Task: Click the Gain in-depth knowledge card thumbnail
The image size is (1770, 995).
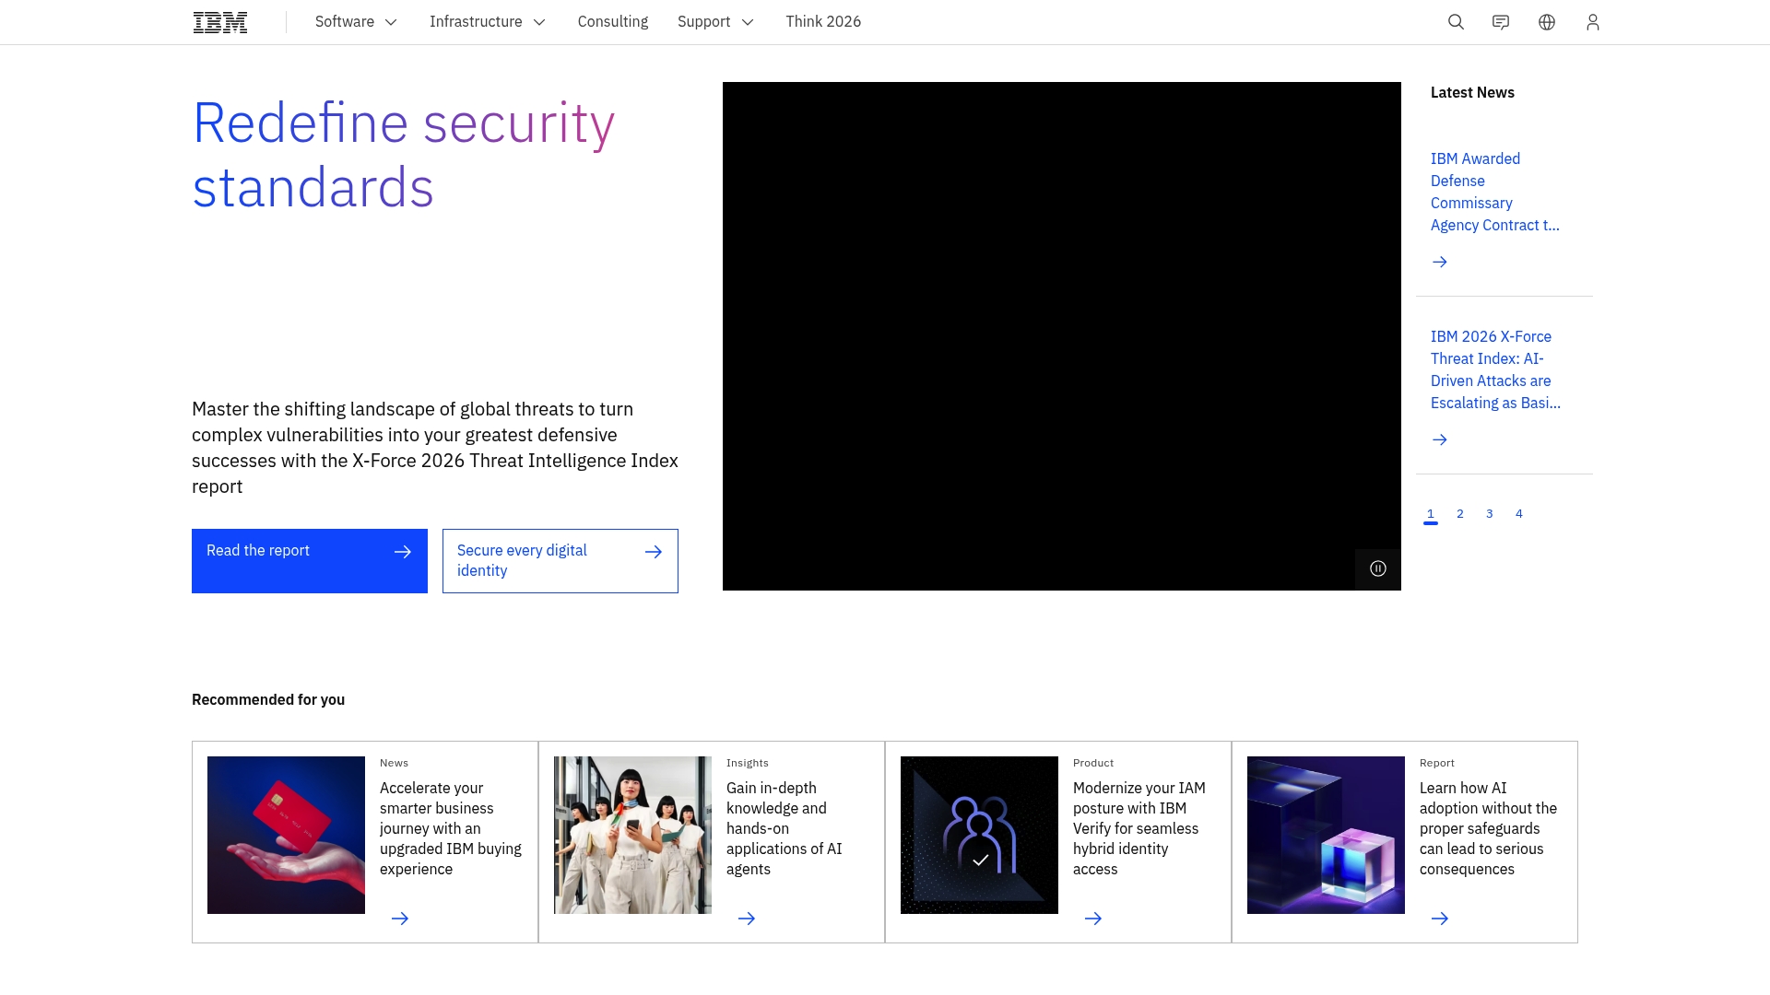Action: click(632, 835)
